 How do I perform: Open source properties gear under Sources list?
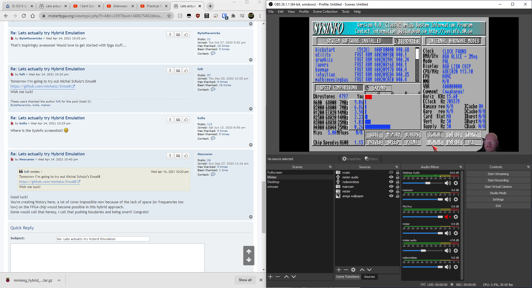coord(353,270)
